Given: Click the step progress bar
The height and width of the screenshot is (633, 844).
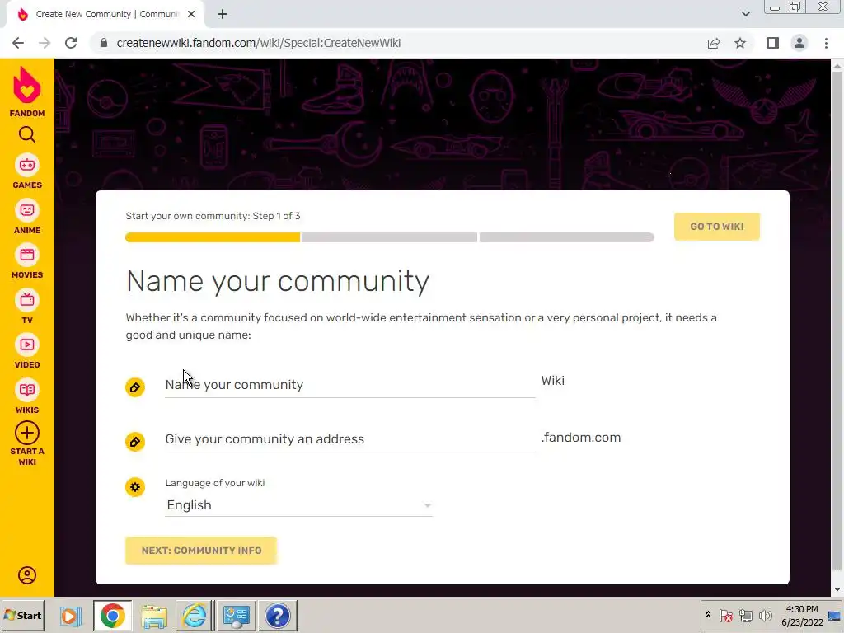Looking at the screenshot, I should coord(390,237).
